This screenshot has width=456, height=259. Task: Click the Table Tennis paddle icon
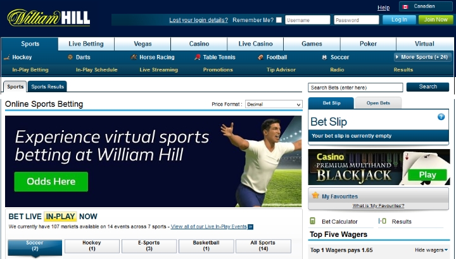pos(198,57)
